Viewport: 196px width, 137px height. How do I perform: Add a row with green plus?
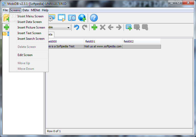coord(94,27)
